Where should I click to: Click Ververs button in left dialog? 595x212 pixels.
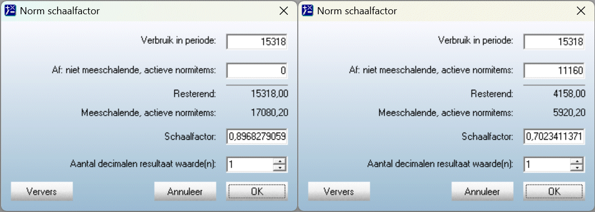pos(42,192)
